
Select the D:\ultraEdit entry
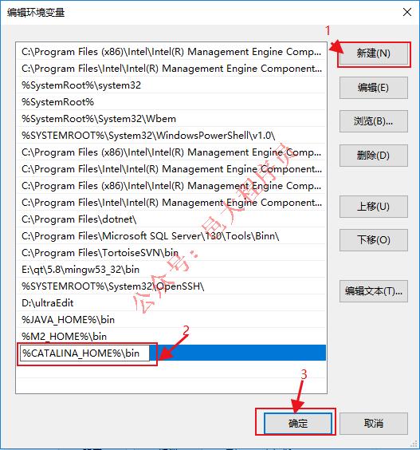click(171, 302)
